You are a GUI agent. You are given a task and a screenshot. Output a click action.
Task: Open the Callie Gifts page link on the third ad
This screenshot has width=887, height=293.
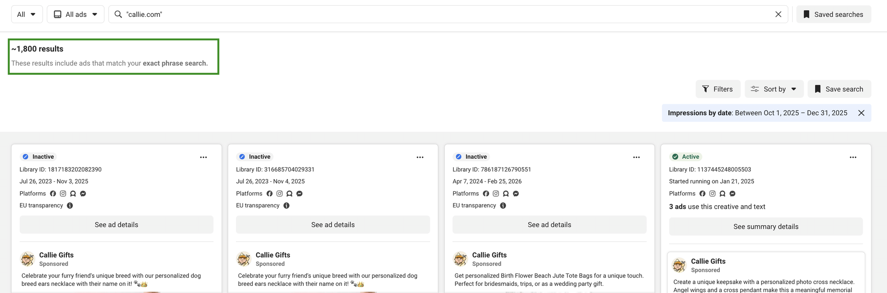489,255
